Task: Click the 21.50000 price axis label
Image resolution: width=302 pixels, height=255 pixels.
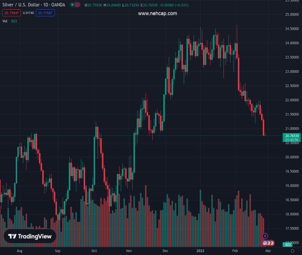Action: pyautogui.click(x=292, y=114)
